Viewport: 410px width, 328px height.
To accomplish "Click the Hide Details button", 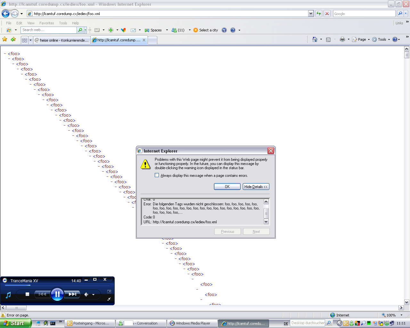I will (x=256, y=187).
